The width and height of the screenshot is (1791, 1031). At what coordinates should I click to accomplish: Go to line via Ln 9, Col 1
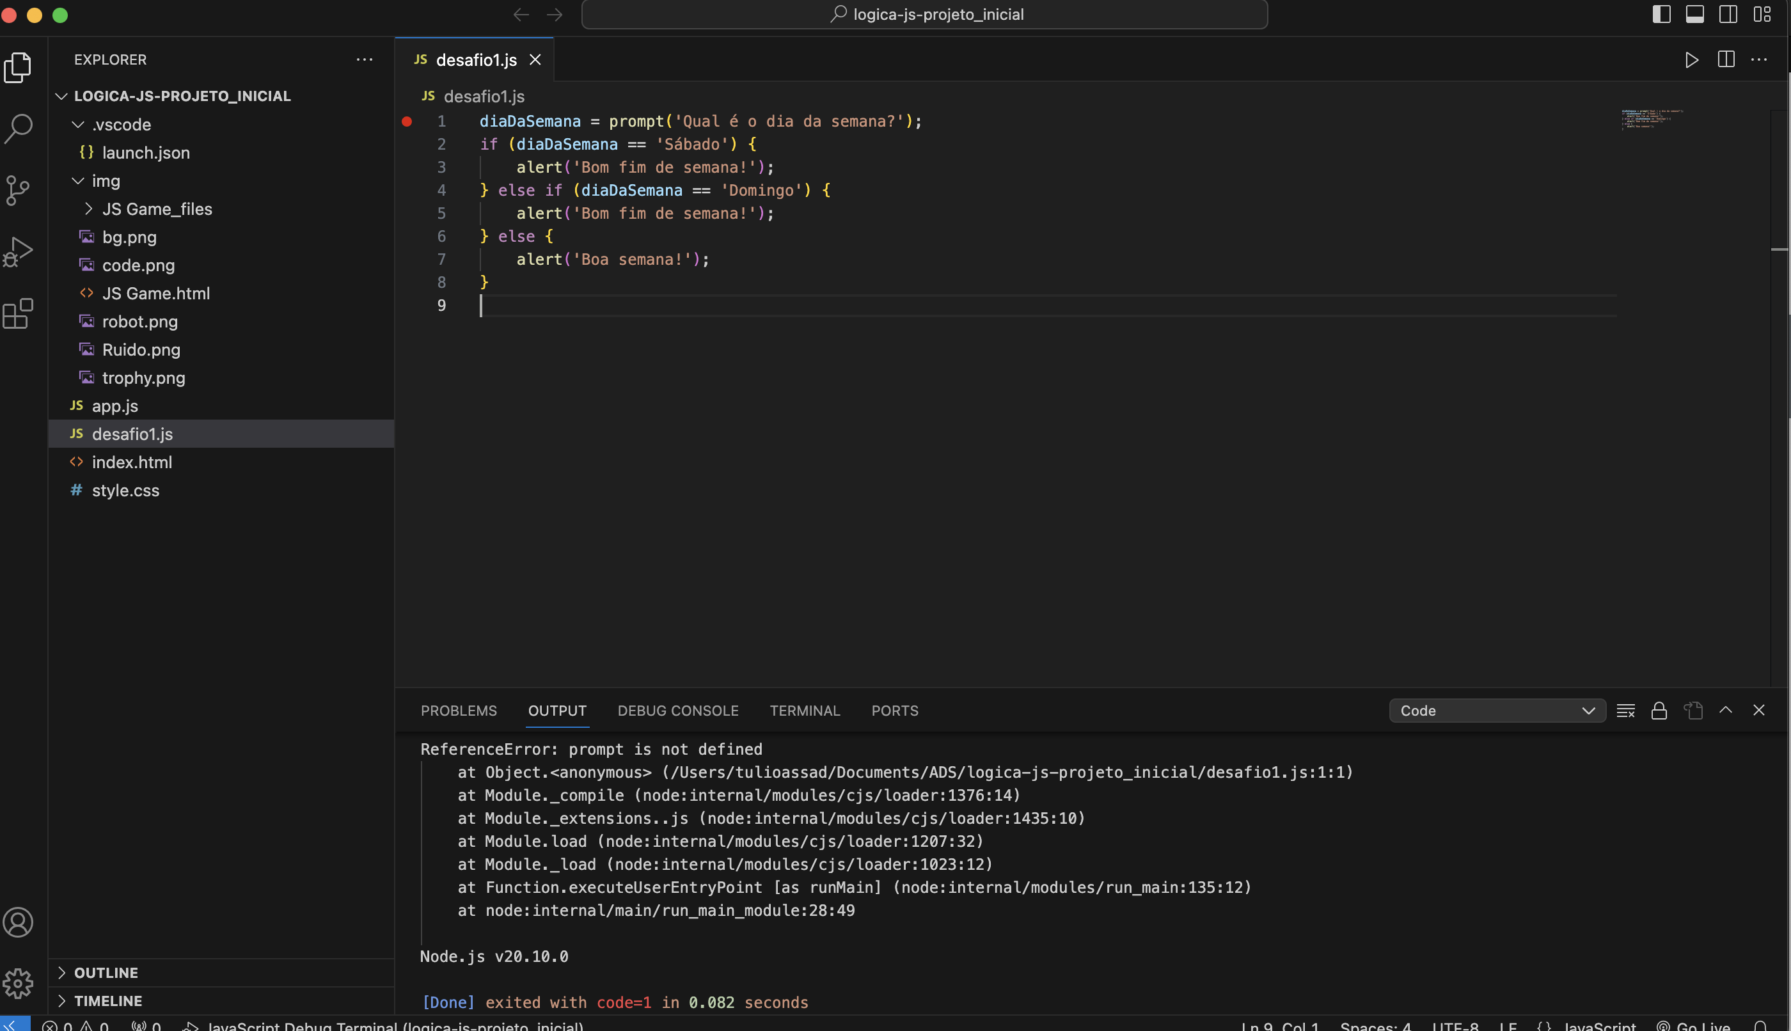(x=1281, y=1025)
